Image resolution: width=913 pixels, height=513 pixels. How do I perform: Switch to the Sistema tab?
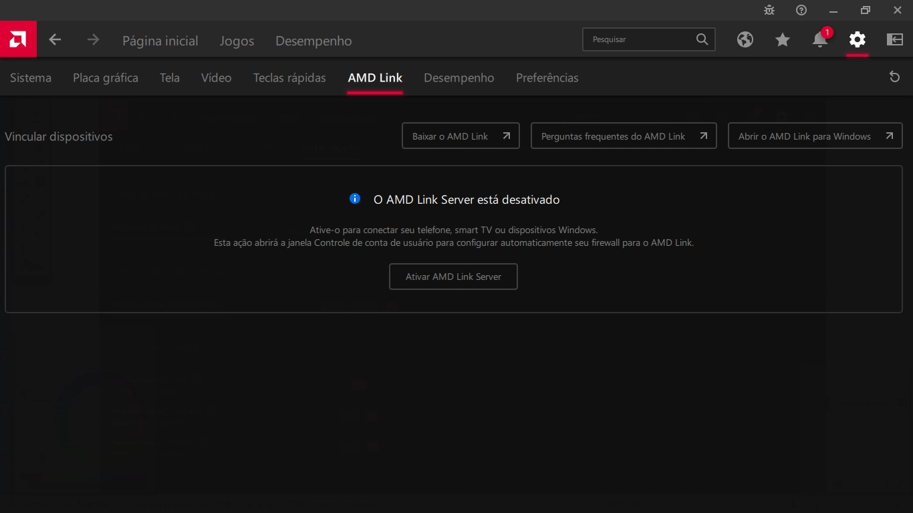(x=31, y=77)
